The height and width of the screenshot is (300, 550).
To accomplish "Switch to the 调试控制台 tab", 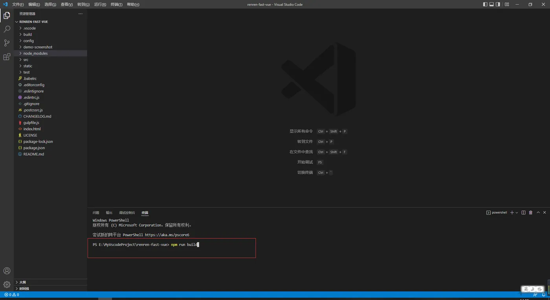I will [x=127, y=212].
